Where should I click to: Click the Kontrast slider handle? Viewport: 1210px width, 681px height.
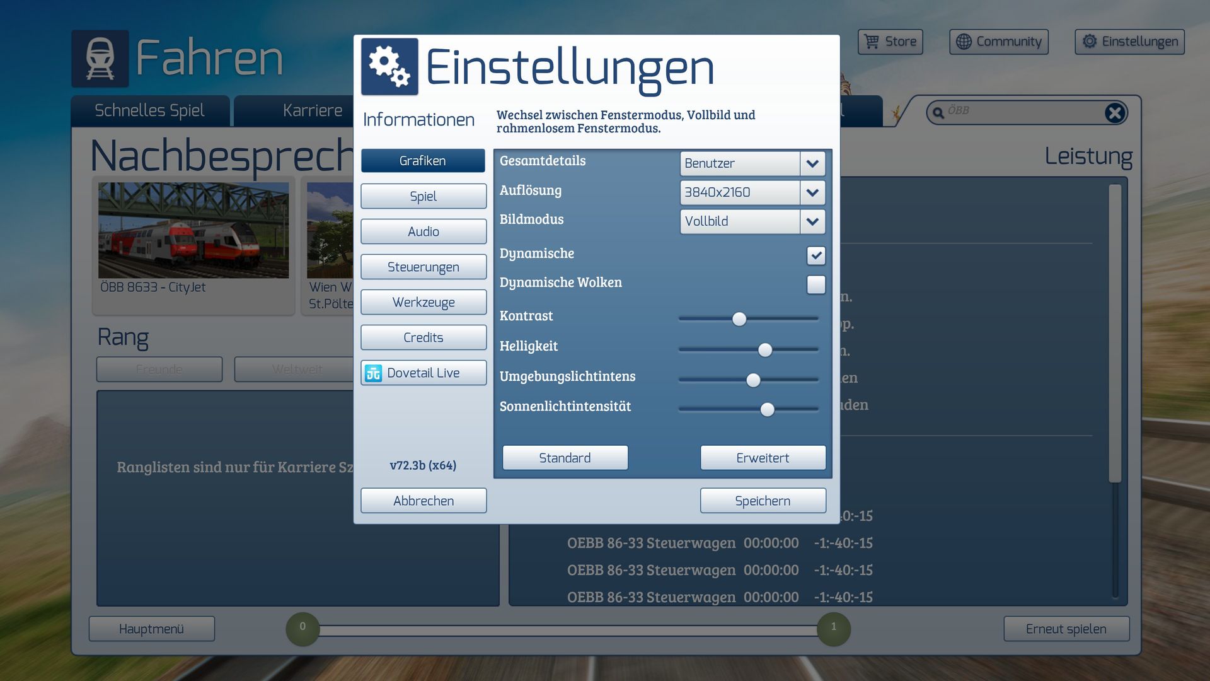coord(739,319)
